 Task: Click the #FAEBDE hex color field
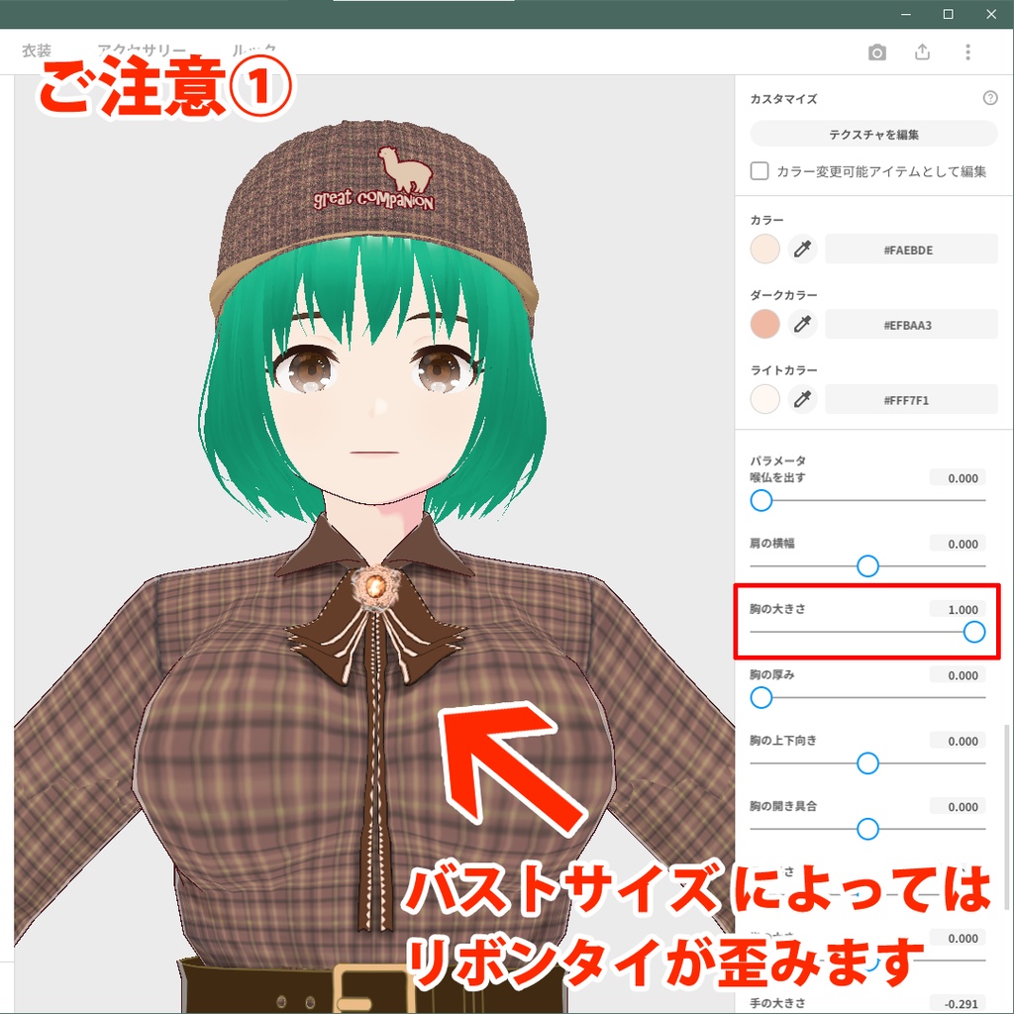911,249
